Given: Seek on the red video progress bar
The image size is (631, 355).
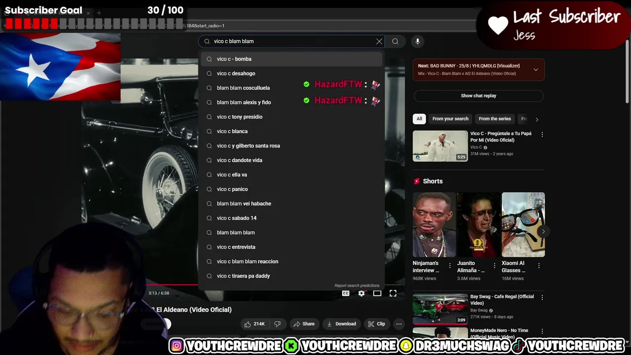Looking at the screenshot, I should click(x=171, y=284).
